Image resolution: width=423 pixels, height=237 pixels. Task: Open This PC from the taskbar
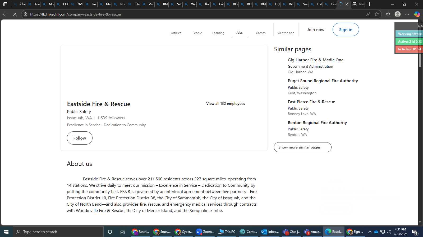pos(227,232)
